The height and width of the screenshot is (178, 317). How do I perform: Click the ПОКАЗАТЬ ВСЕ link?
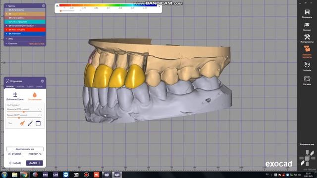(x=36, y=44)
